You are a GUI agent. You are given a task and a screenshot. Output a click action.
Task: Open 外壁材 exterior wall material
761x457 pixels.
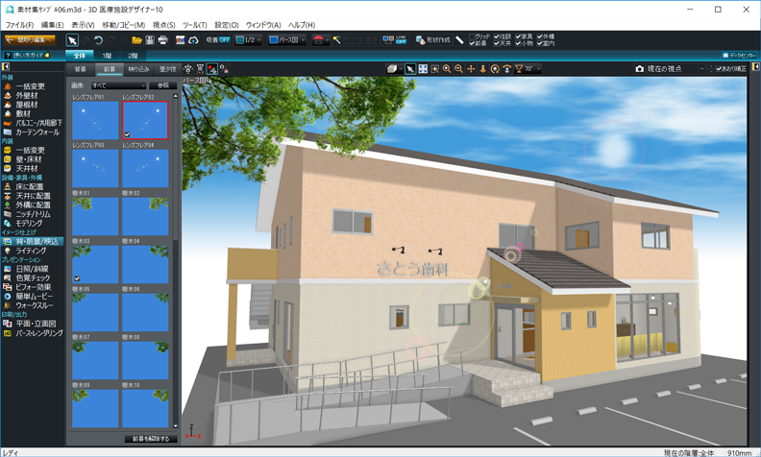click(27, 95)
